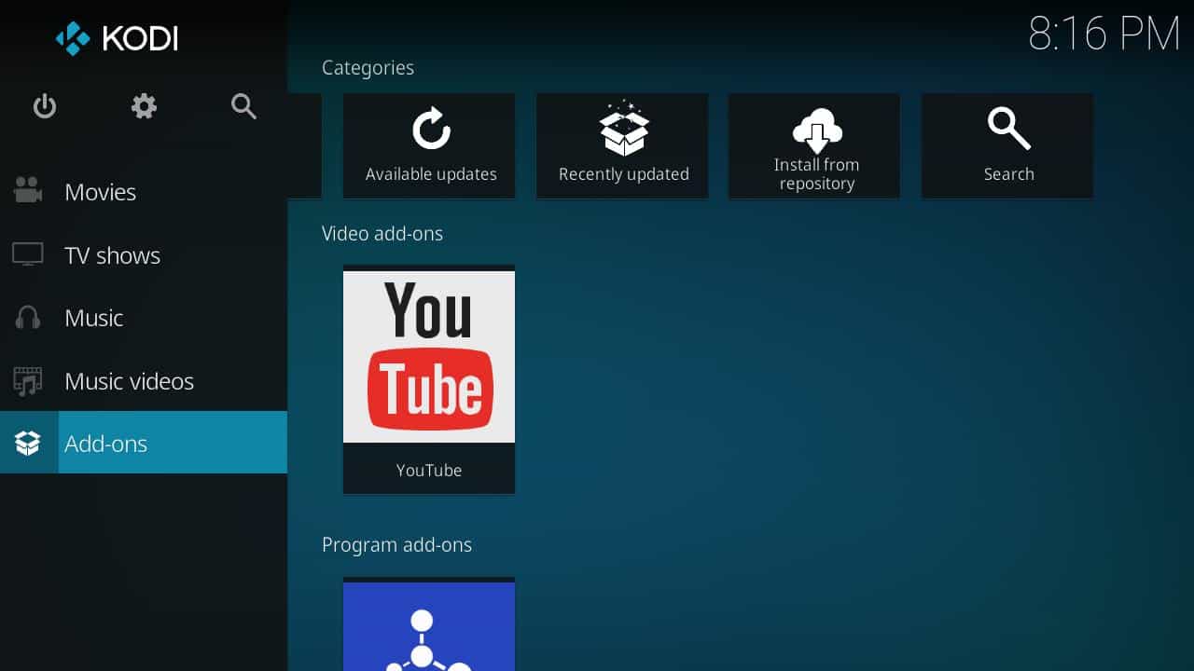The image size is (1194, 671).
Task: Select the partially hidden category tile before Available updates
Action: click(x=305, y=145)
